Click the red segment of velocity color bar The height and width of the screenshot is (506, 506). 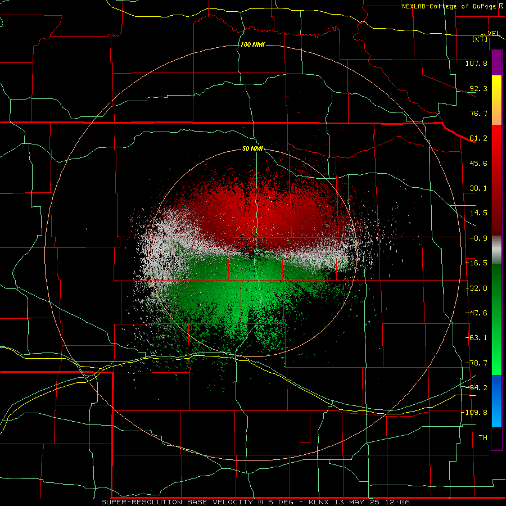(x=496, y=180)
